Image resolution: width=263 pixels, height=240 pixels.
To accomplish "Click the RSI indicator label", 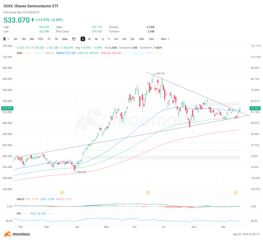I will pos(19,214).
